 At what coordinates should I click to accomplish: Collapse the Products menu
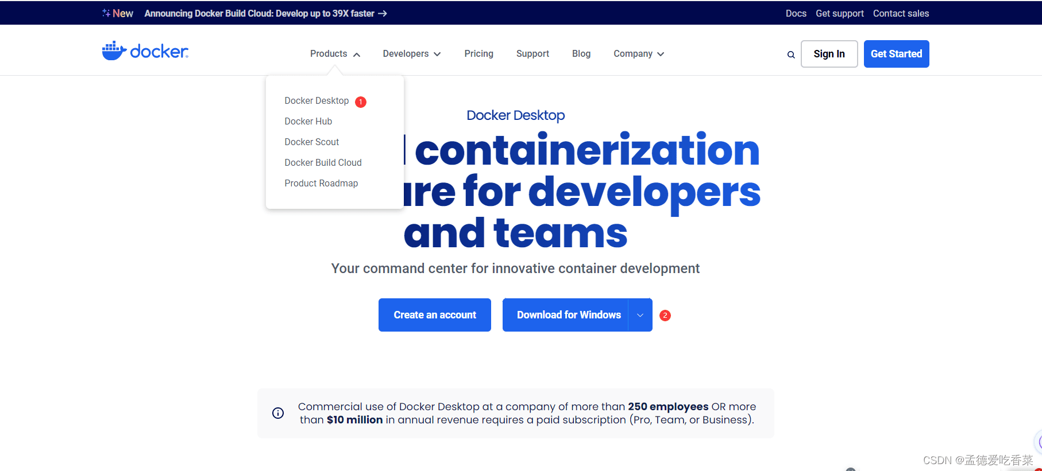(x=335, y=54)
